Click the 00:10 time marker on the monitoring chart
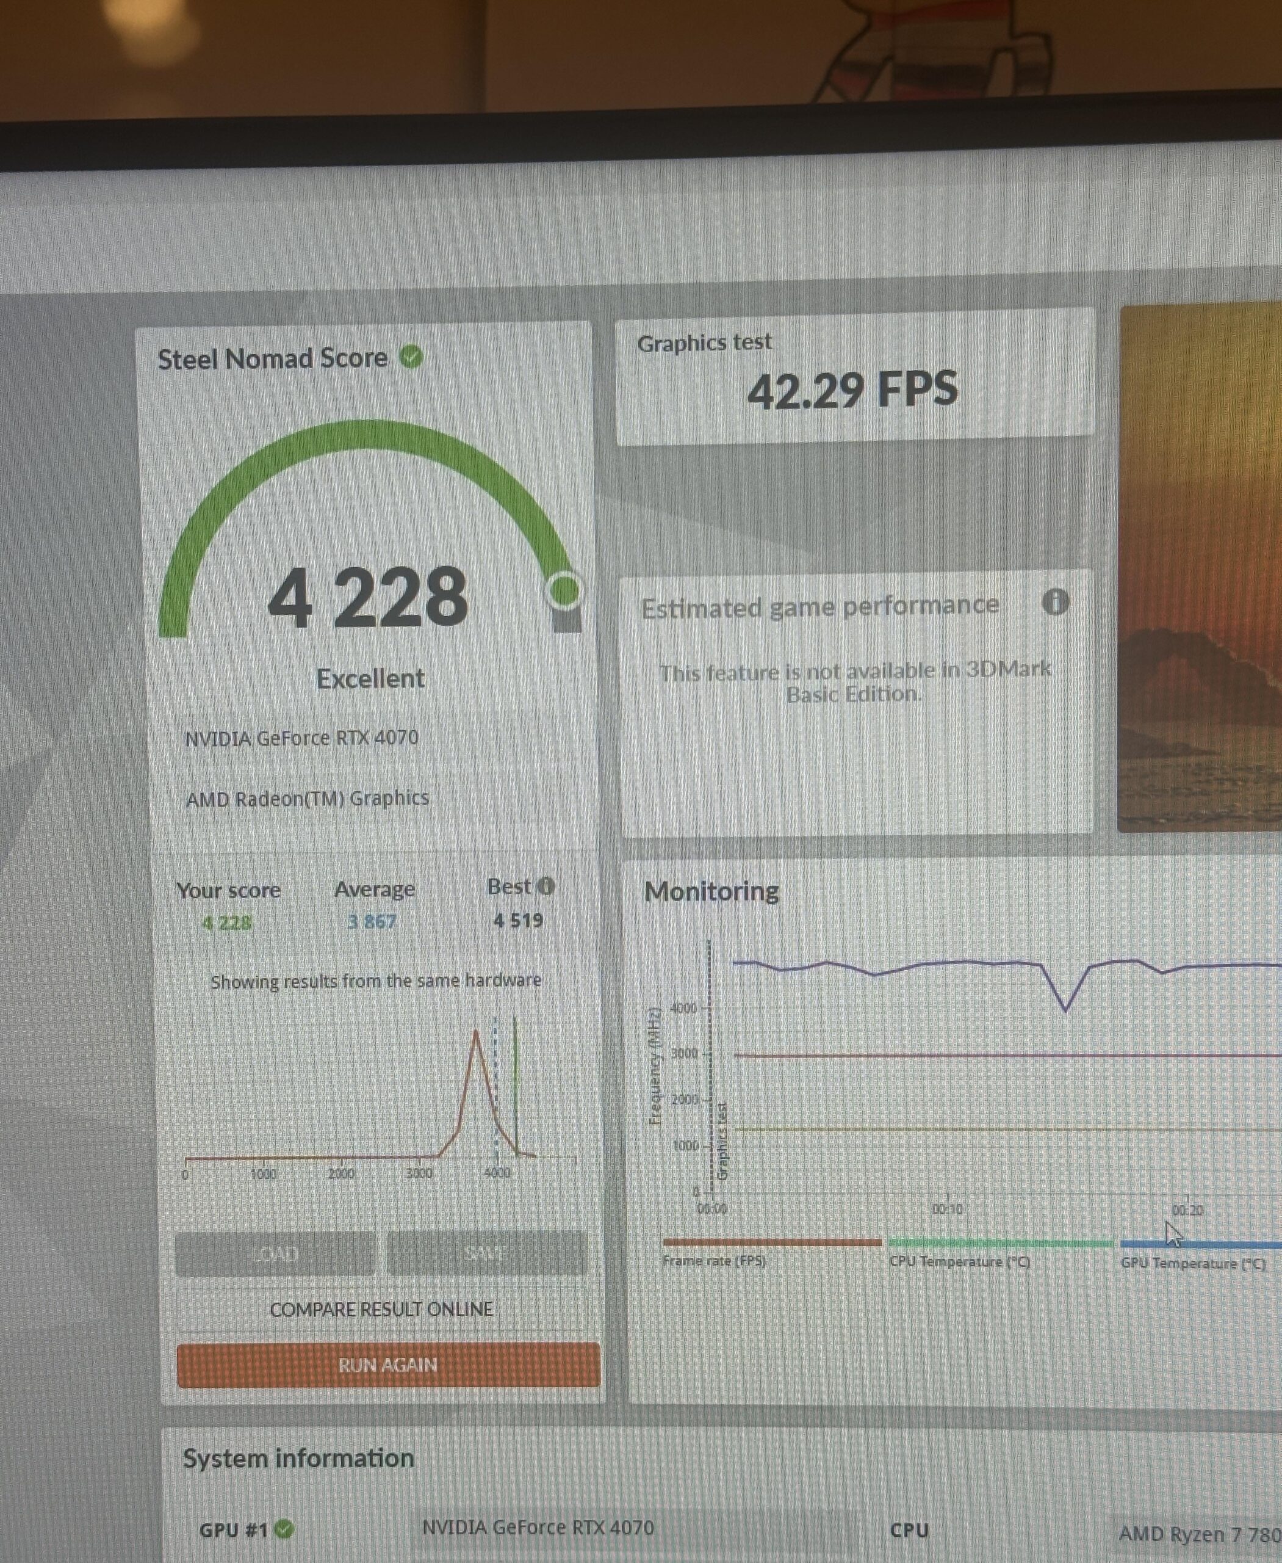The image size is (1282, 1563). [x=947, y=1209]
